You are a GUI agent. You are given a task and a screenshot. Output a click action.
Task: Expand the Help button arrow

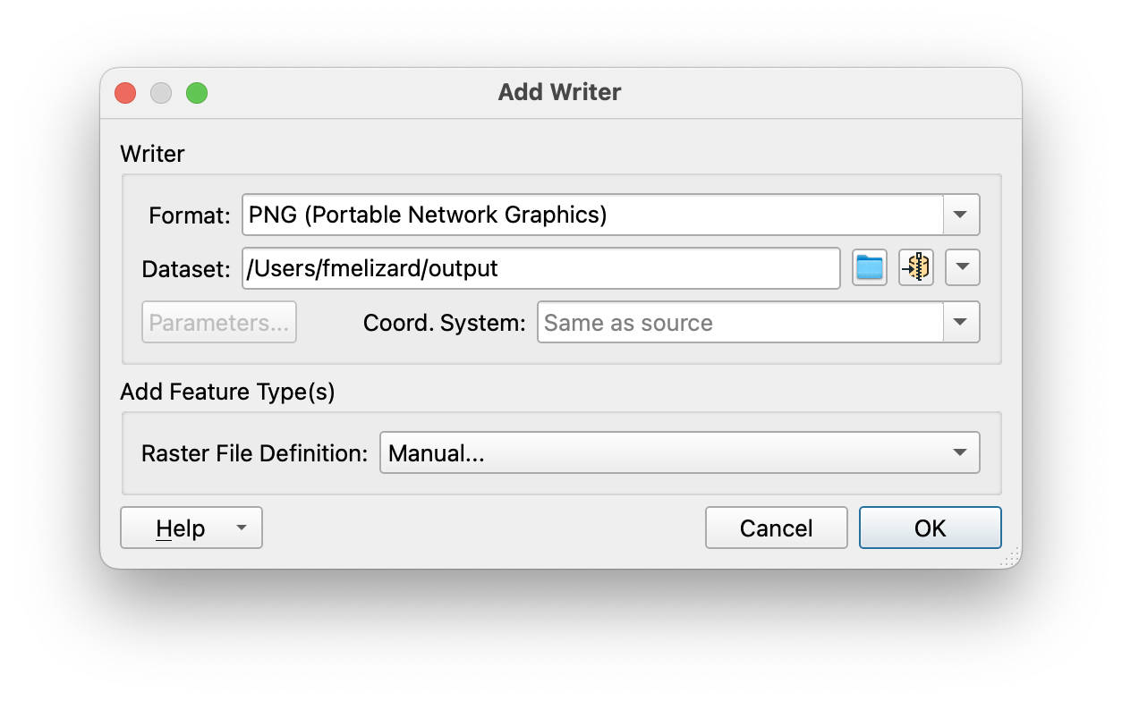click(240, 528)
